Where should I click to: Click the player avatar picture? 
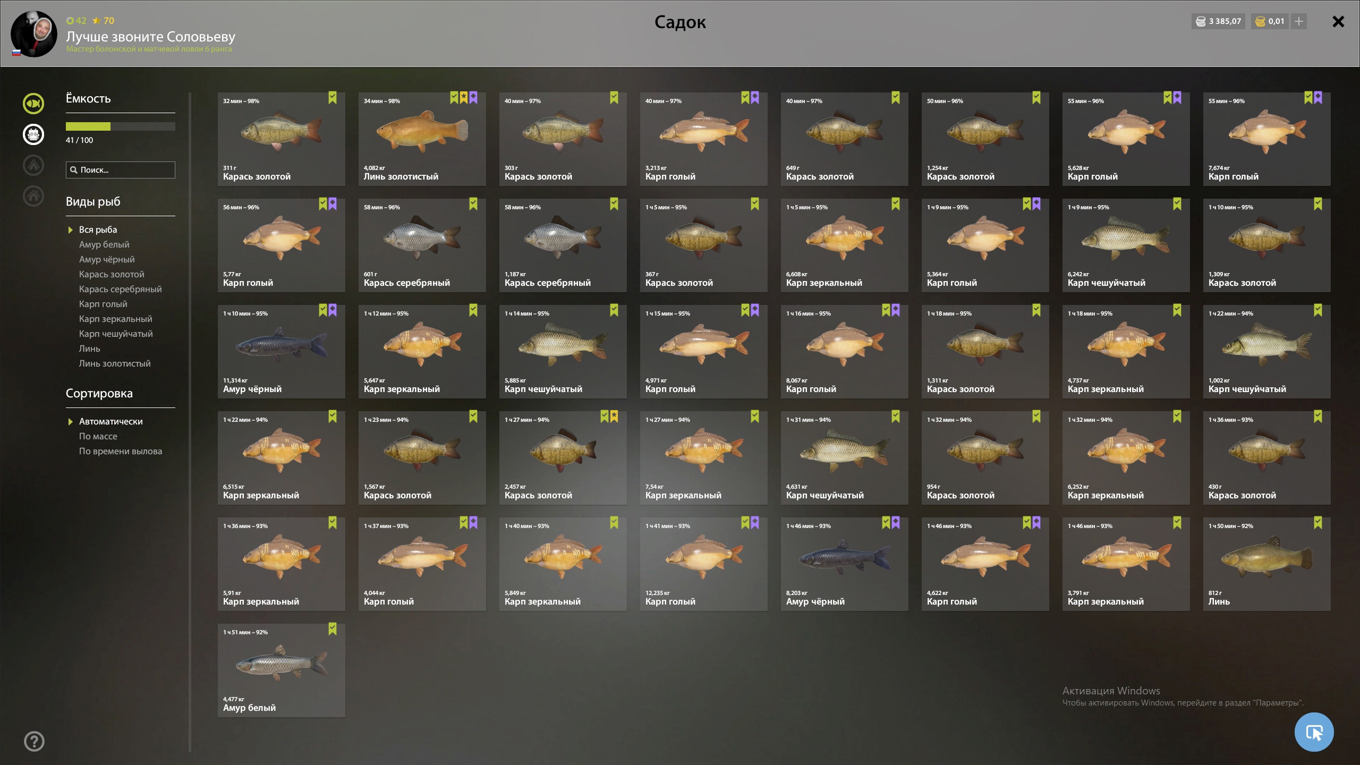coord(34,33)
